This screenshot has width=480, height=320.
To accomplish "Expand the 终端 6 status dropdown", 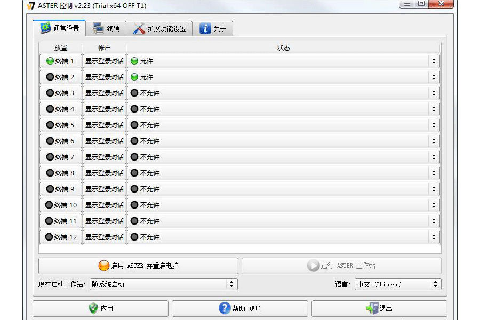I will pos(284,141).
